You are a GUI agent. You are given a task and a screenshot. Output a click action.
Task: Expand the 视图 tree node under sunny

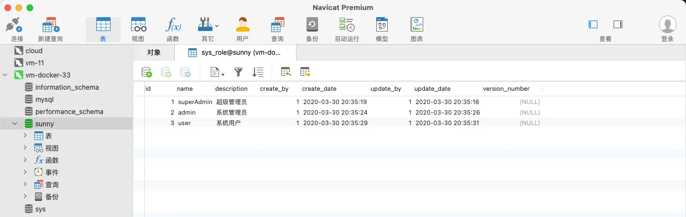click(x=25, y=148)
